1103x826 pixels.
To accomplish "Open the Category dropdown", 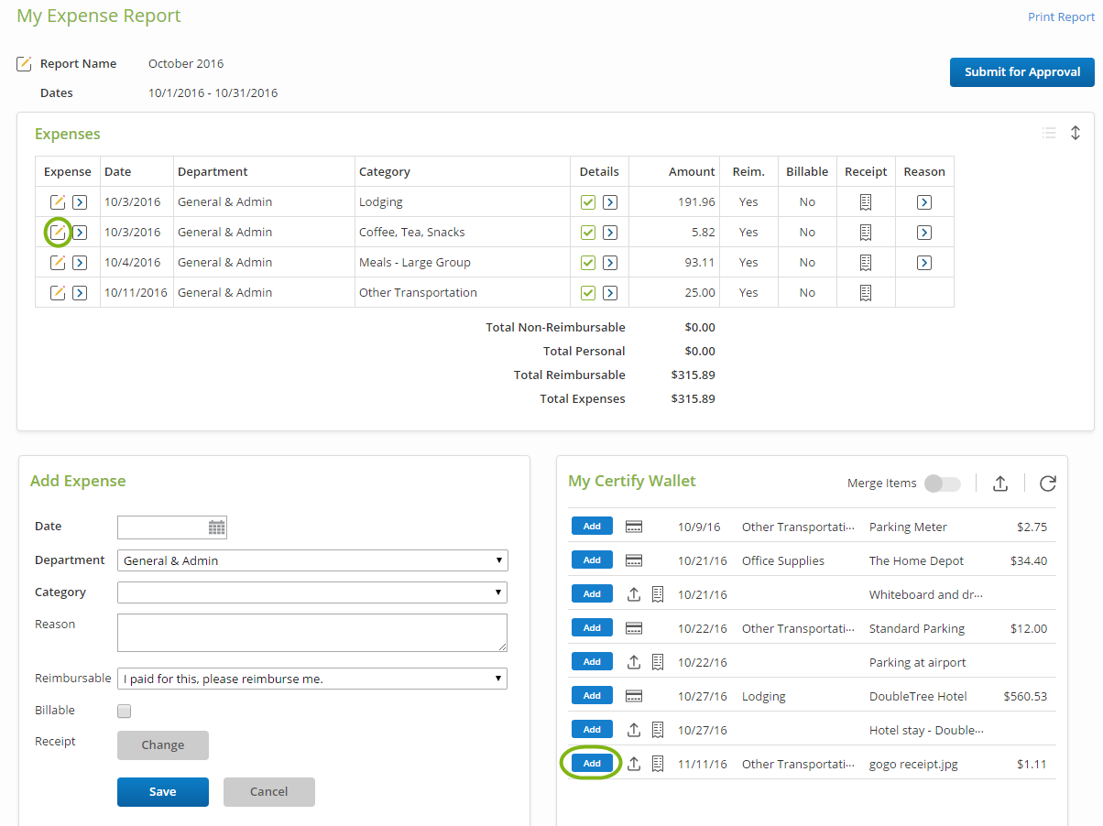I will coord(312,592).
